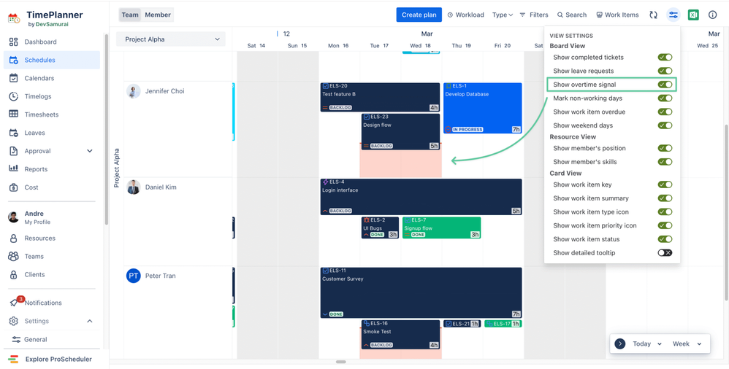
Task: Click Search in the toolbar
Action: point(572,15)
